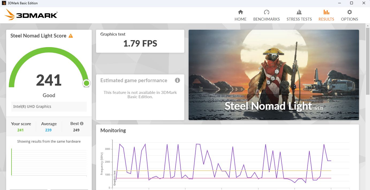
Task: Click the Best score value 249
Action: (x=76, y=130)
